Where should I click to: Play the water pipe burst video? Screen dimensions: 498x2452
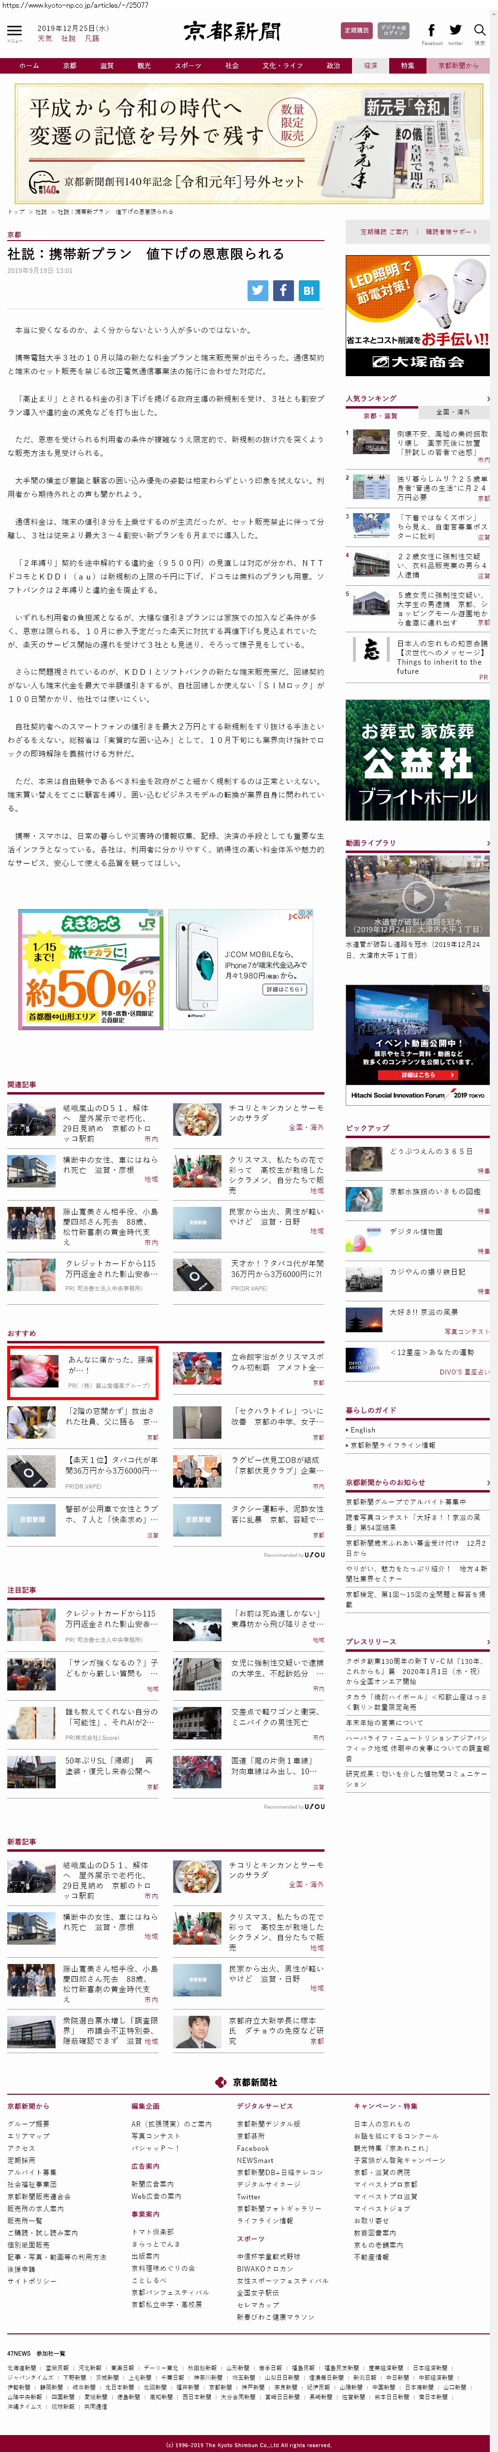point(417,896)
